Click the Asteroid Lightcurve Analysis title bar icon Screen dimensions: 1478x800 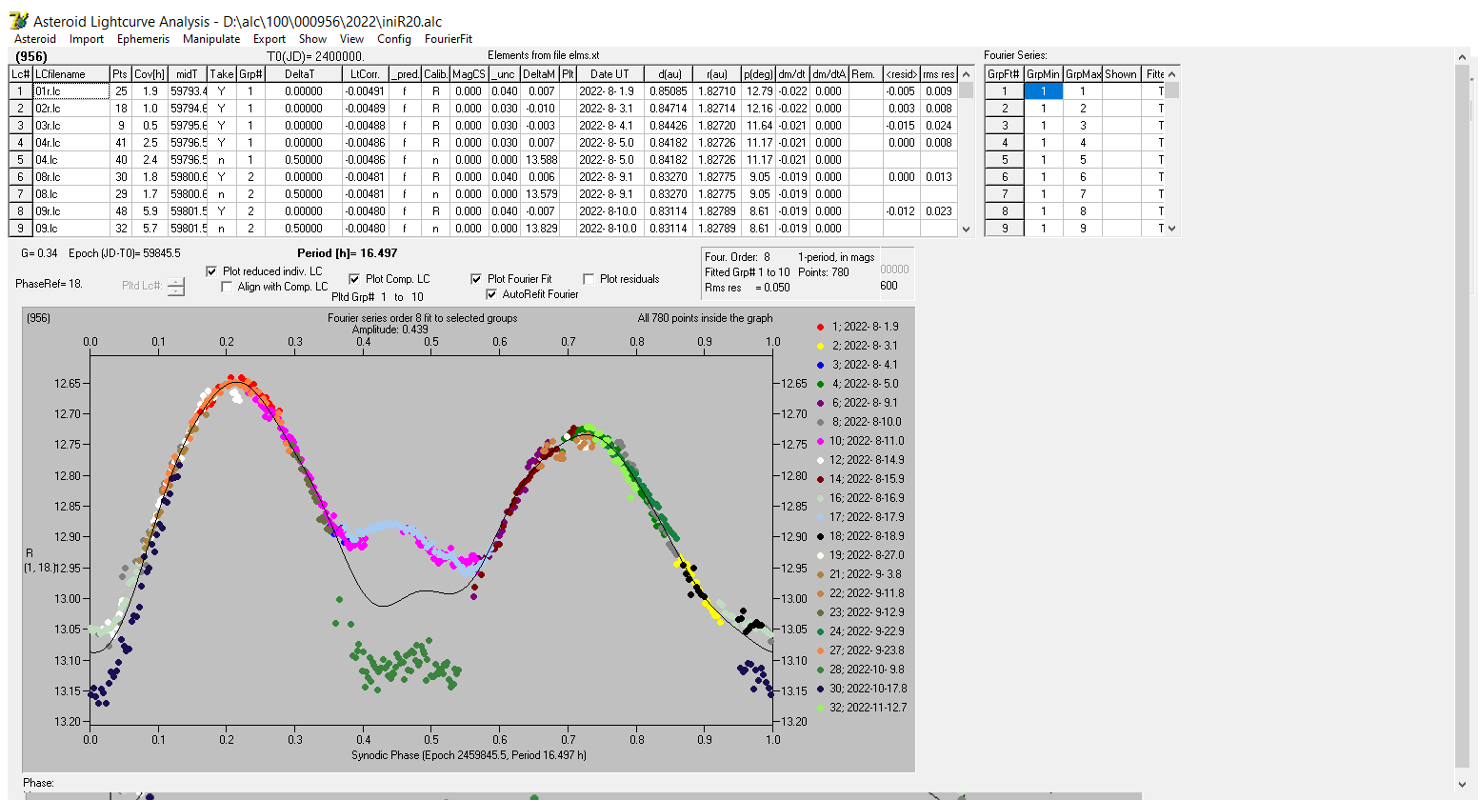18,20
